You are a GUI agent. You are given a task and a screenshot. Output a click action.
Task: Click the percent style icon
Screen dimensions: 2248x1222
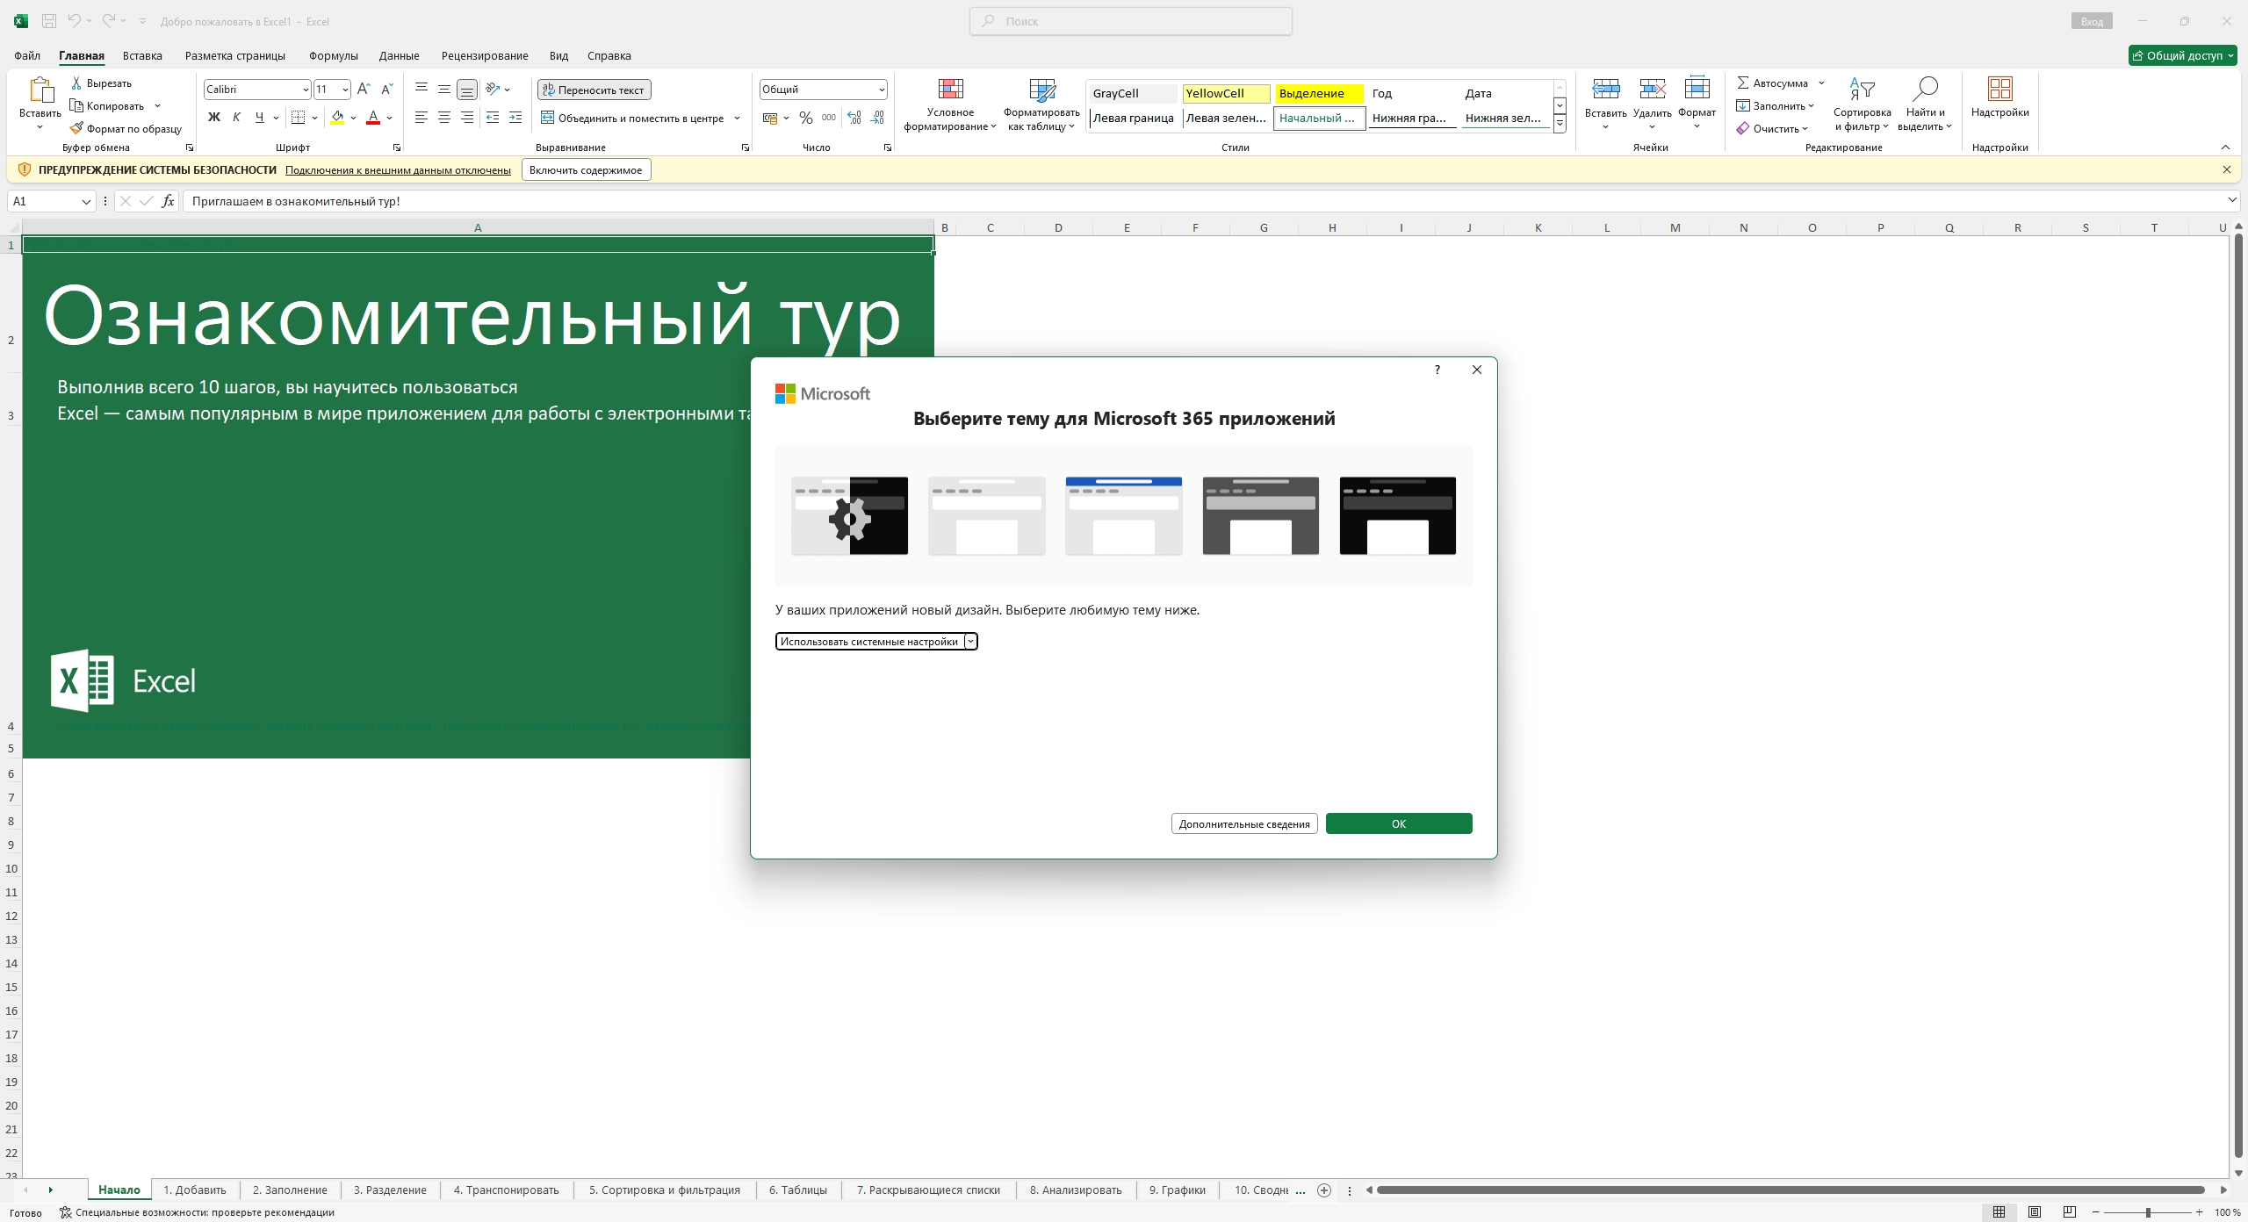pos(805,118)
